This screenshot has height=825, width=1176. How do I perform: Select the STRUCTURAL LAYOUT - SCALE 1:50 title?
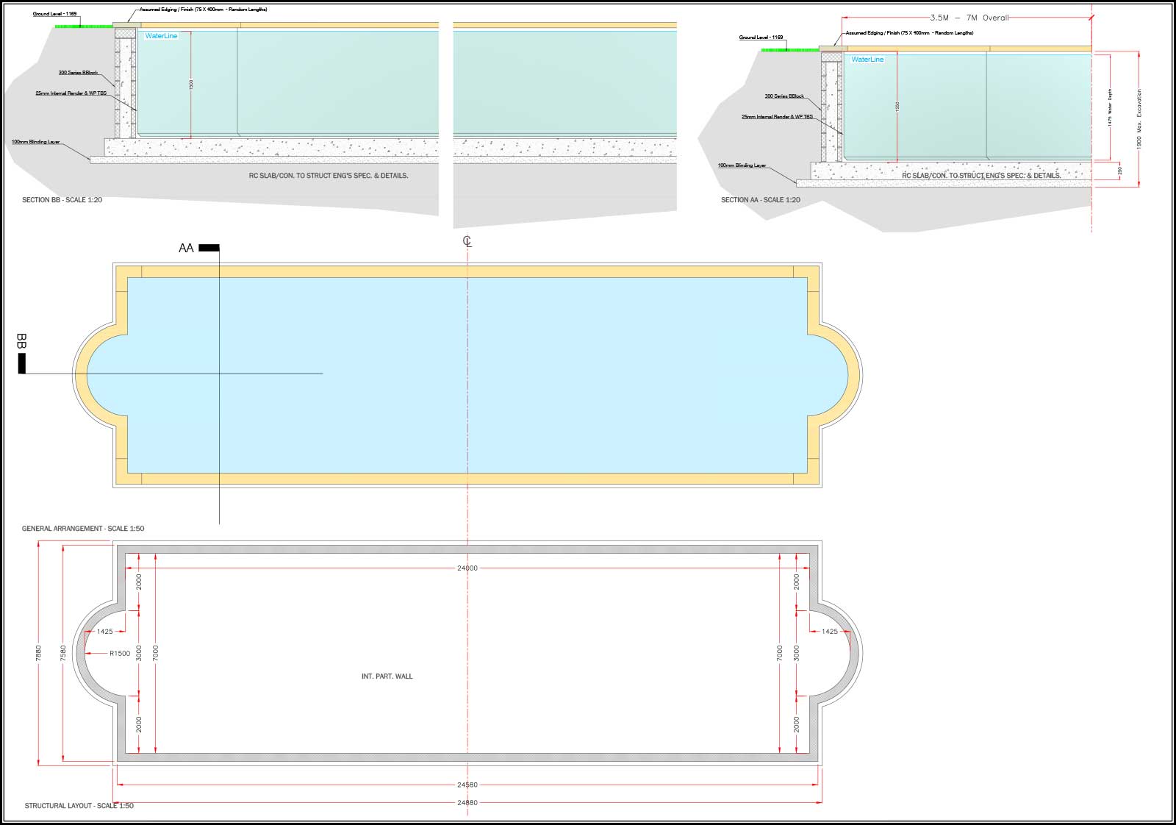(79, 806)
